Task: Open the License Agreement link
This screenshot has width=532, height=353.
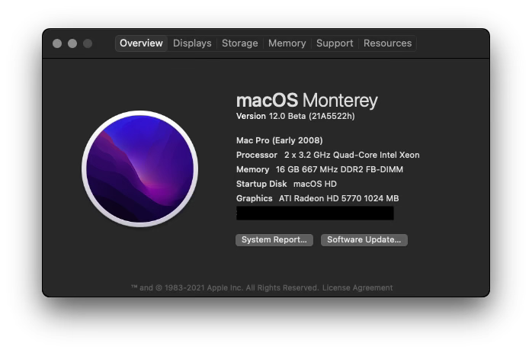Action: [x=357, y=288]
